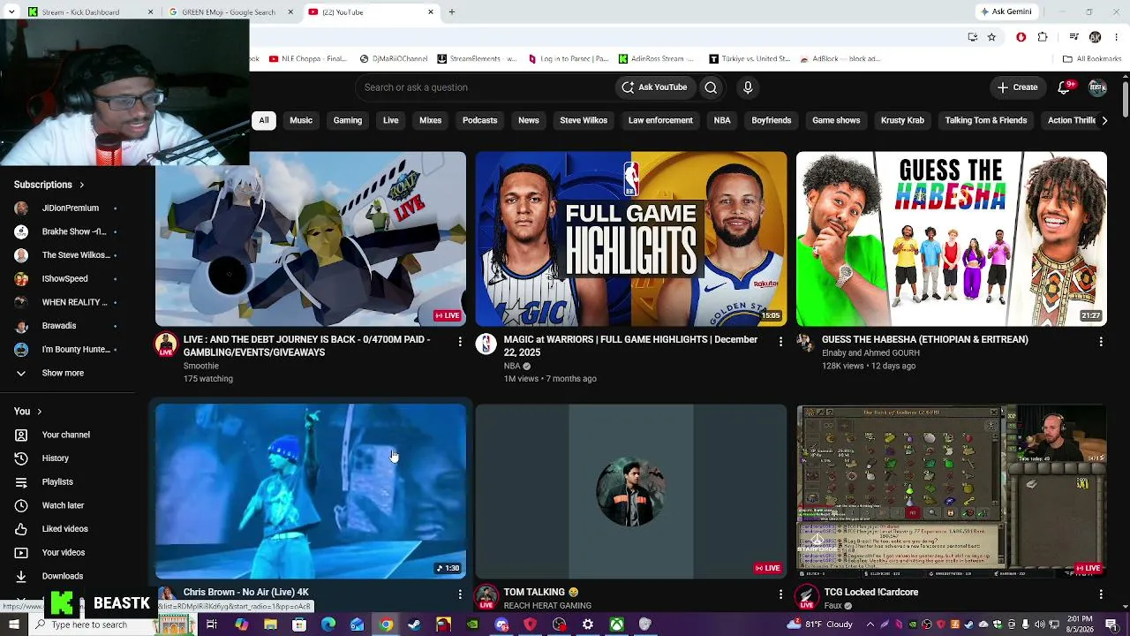
Task: Select the Live filter chip
Action: 391,120
